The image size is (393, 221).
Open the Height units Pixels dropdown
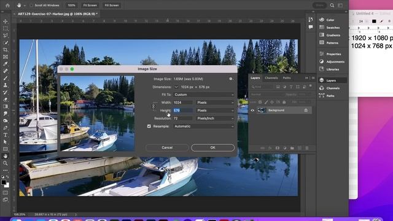coord(216,110)
